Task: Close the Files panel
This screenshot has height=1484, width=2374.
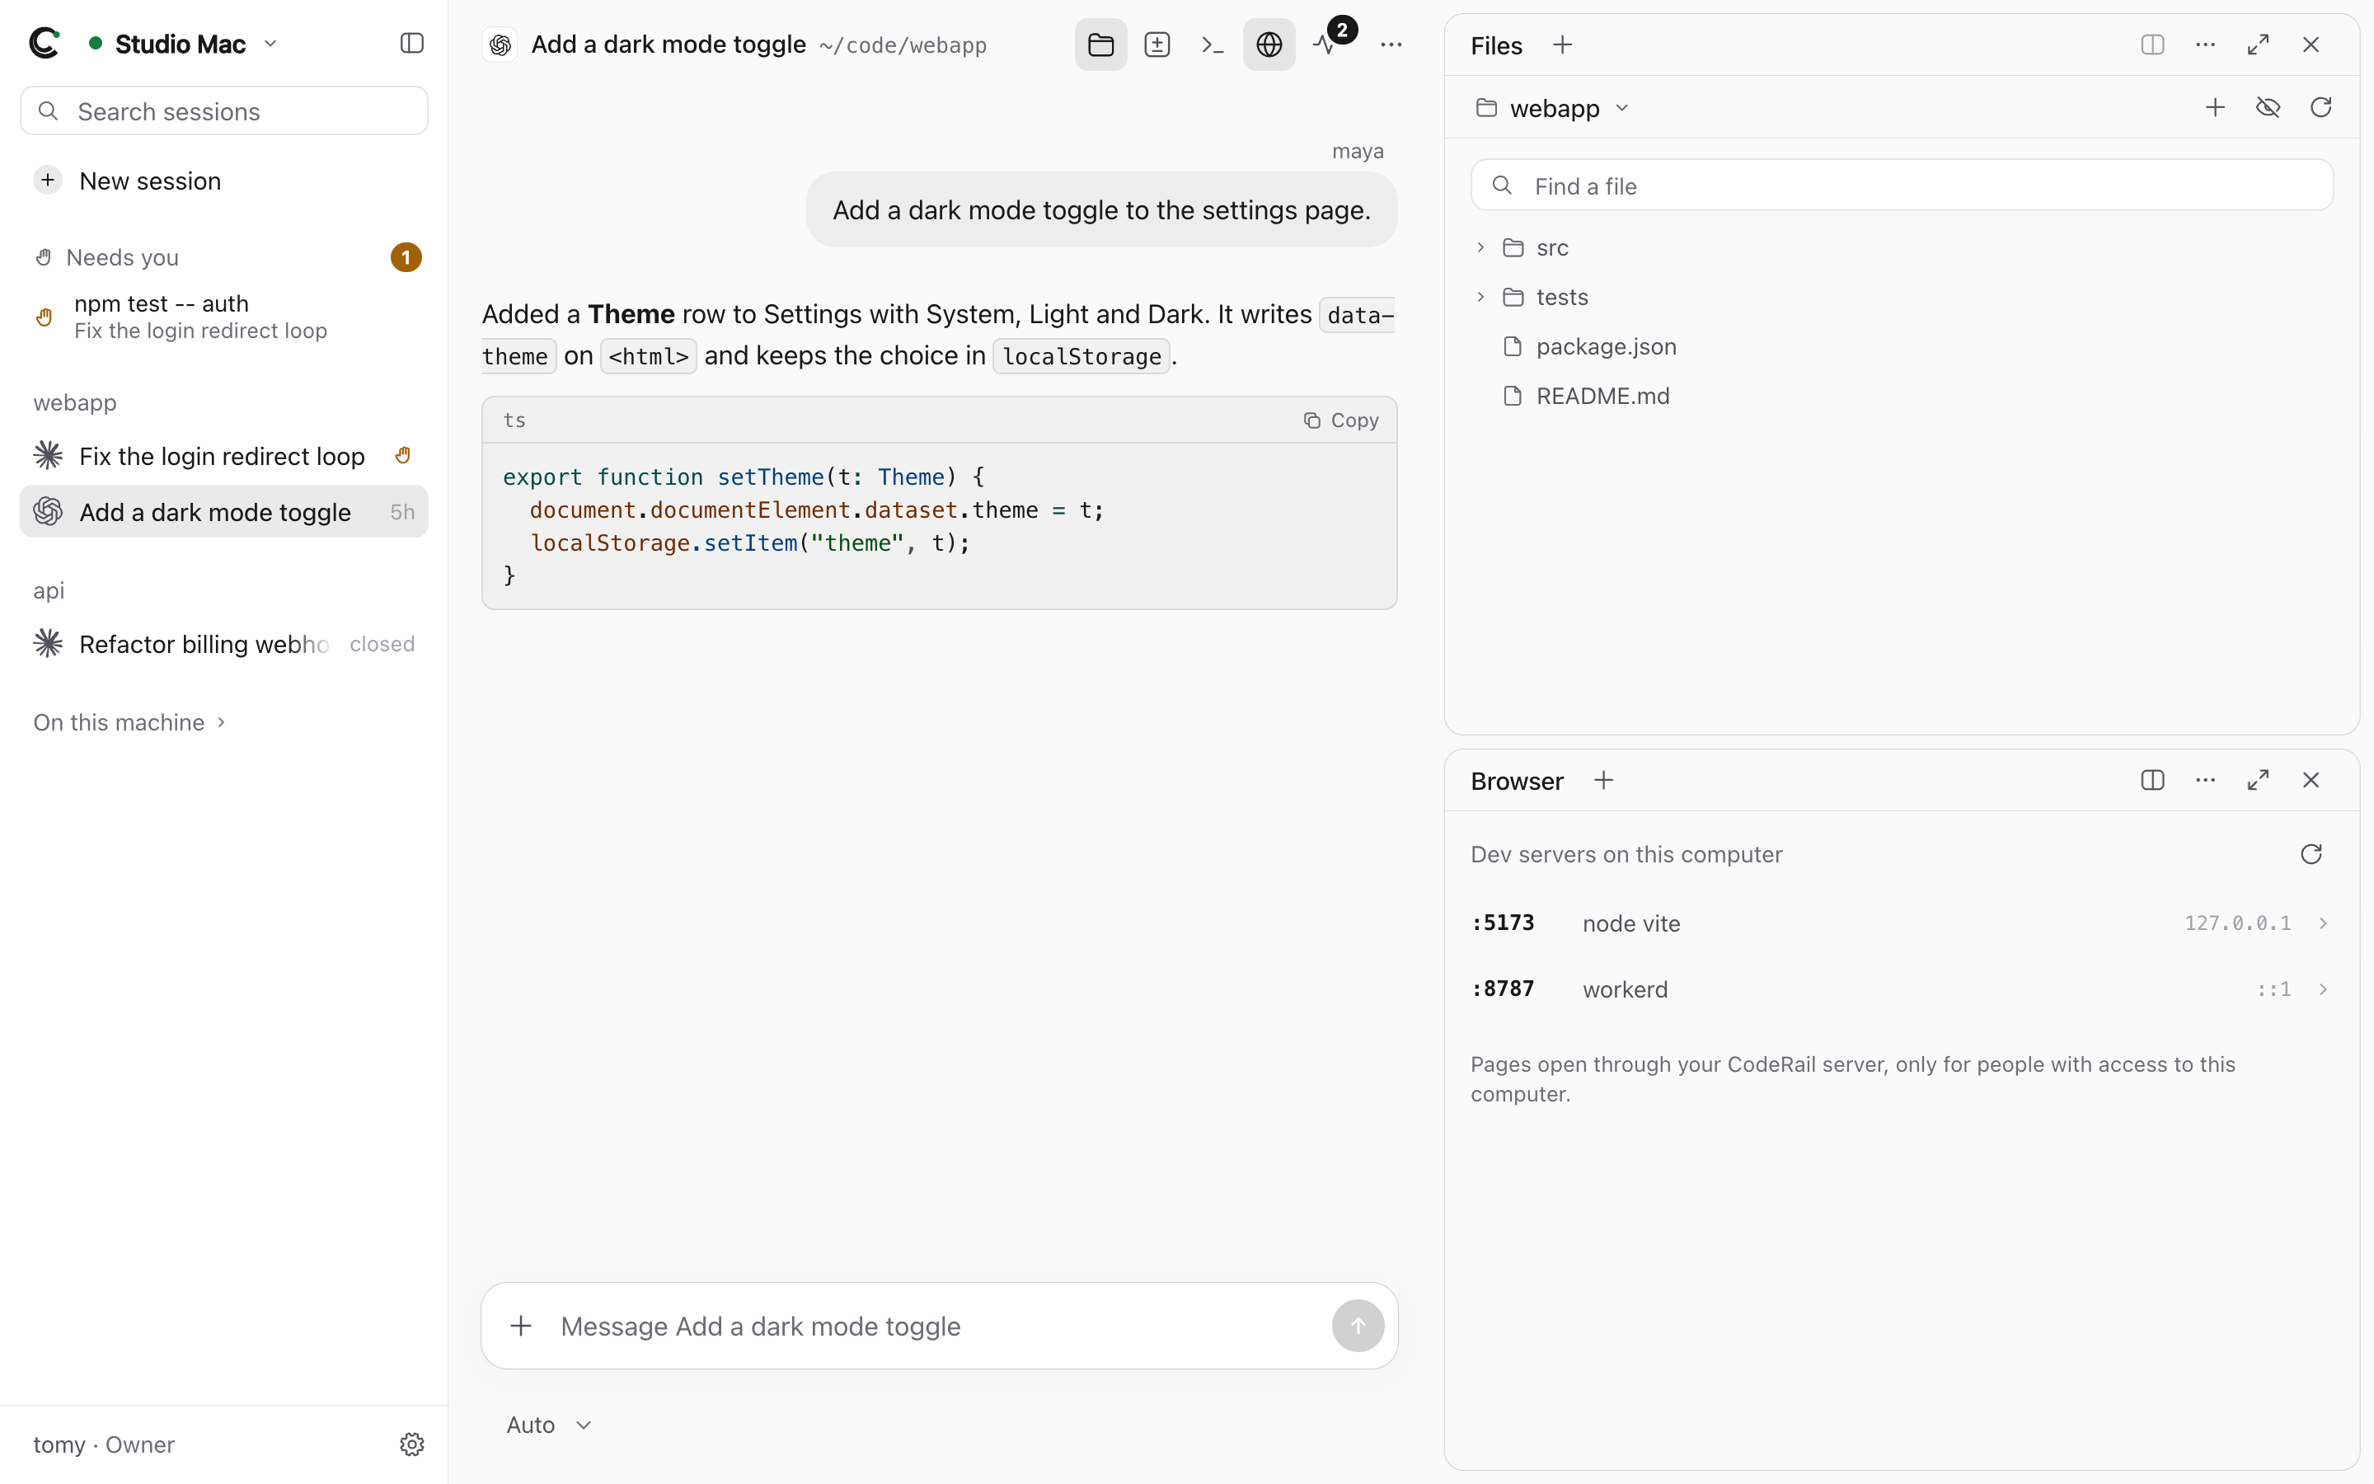Action: click(x=2311, y=45)
